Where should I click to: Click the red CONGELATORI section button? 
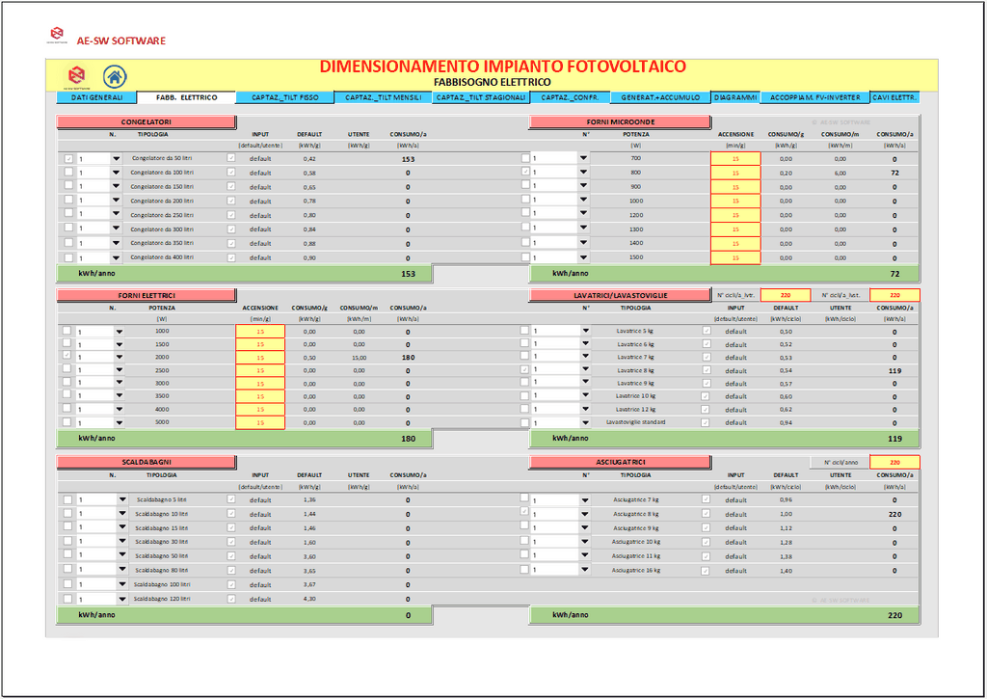[146, 122]
